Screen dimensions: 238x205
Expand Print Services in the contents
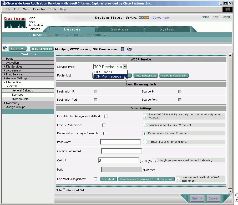tap(5, 74)
